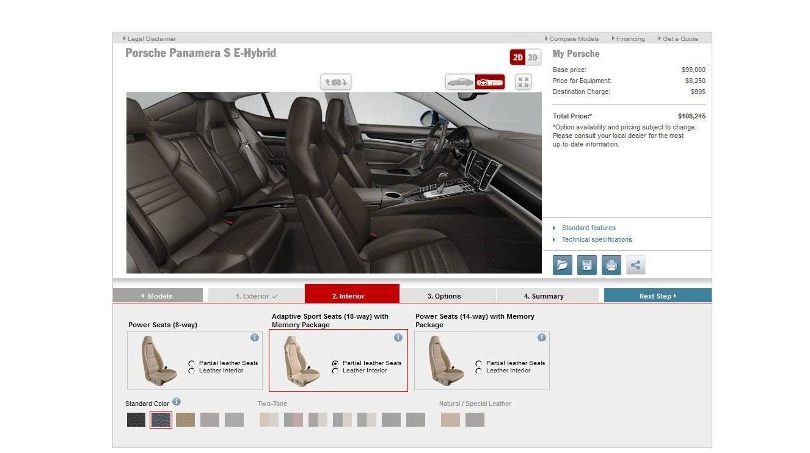
Task: Switch to 3D view
Action: click(533, 57)
